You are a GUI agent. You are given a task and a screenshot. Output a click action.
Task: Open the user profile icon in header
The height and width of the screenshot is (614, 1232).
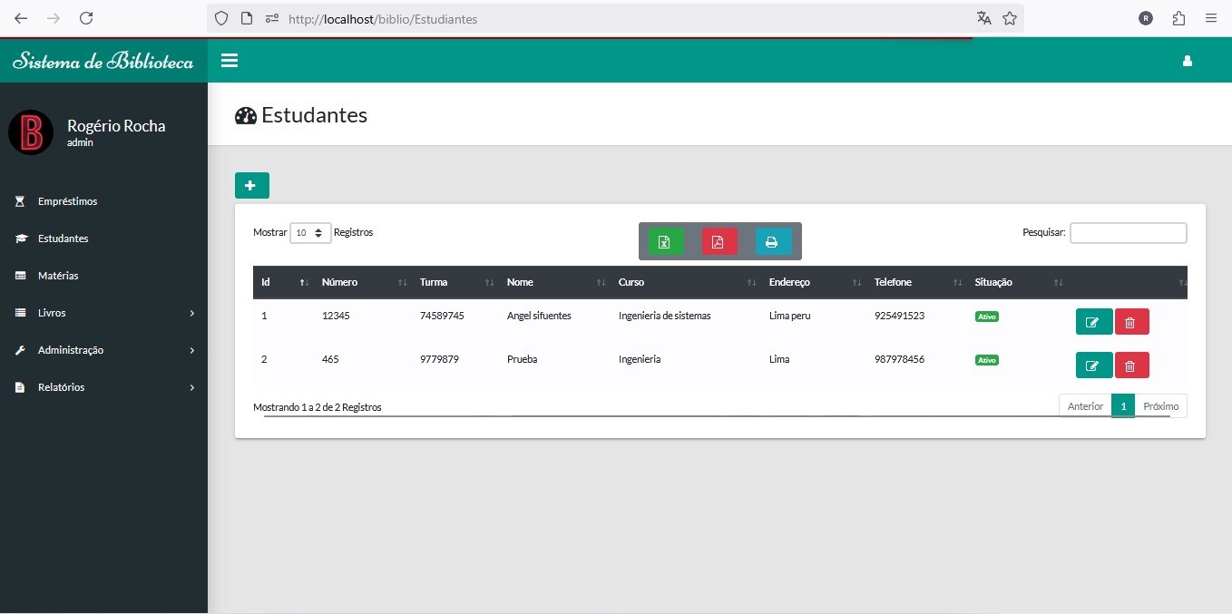(x=1187, y=61)
